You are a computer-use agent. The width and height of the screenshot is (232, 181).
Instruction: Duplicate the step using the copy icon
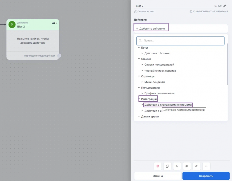pyautogui.click(x=167, y=166)
